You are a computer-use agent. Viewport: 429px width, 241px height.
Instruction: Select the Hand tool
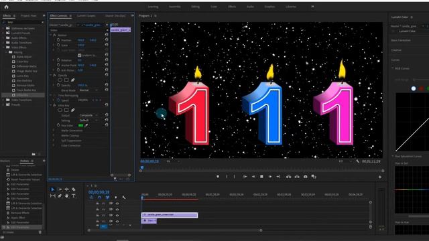pos(66,196)
